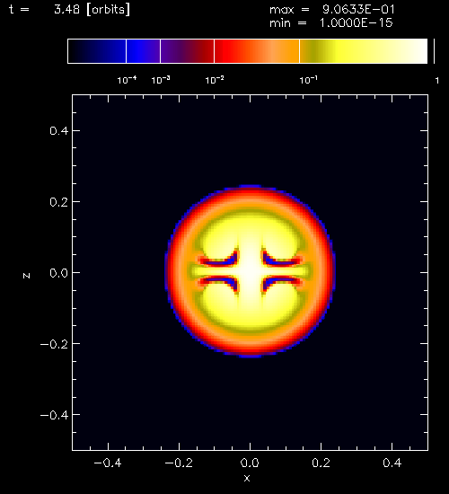Click the 10^-2 colorbar tick label
This screenshot has width=449, height=494.
coord(215,80)
